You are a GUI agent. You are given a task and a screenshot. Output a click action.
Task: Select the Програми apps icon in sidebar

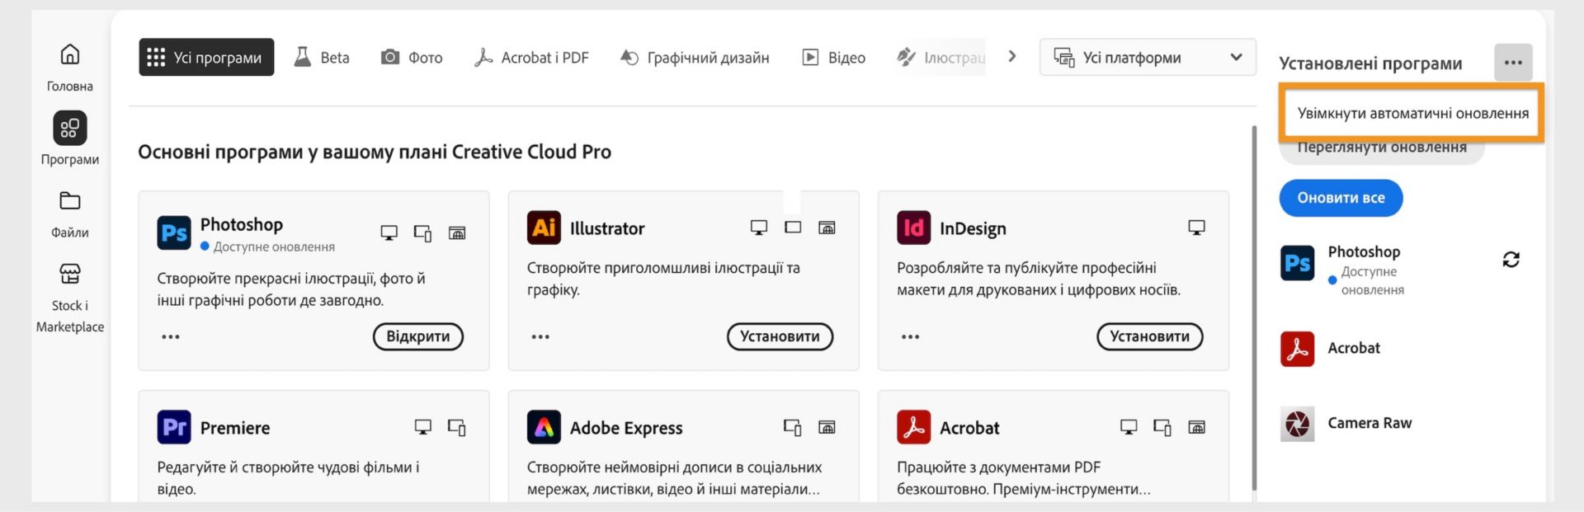click(x=70, y=128)
